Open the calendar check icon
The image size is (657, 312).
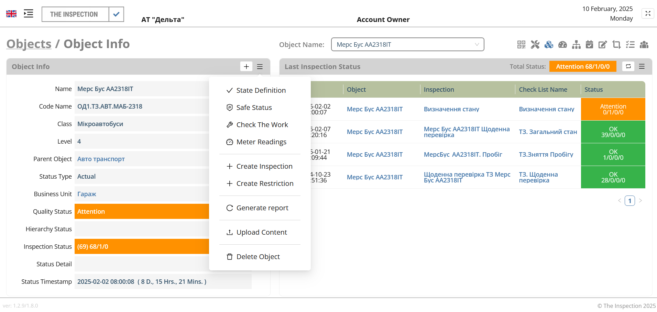[589, 45]
